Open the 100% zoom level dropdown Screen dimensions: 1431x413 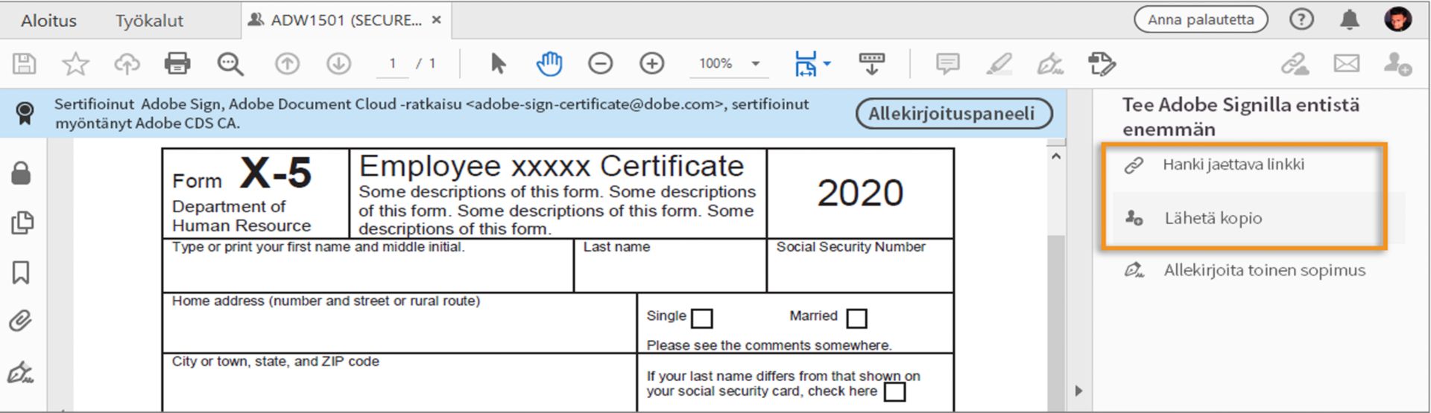click(x=755, y=63)
